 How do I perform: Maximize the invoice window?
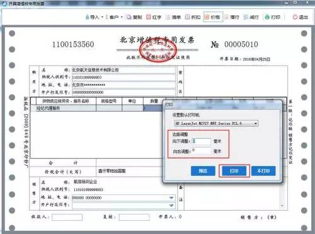pos(295,3)
